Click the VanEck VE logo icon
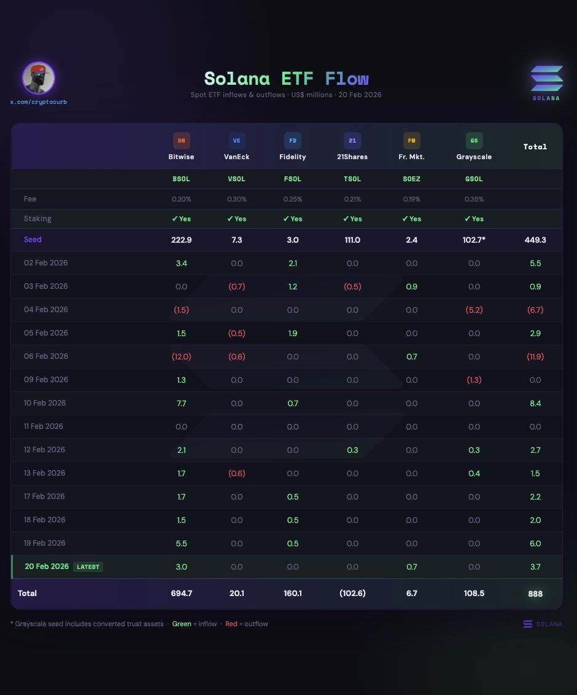 coord(236,141)
